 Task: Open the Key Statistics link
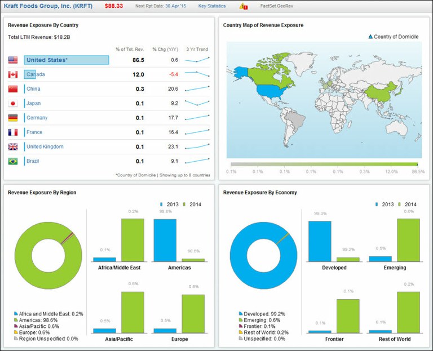tap(212, 6)
